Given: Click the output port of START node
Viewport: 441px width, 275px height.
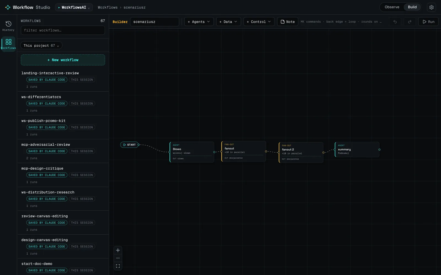Looking at the screenshot, I should click(x=138, y=145).
